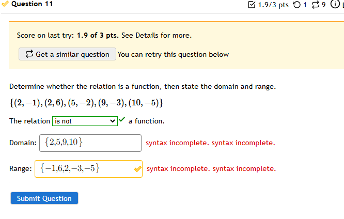Click the regenerate question loop icon
Image resolution: width=344 pixels, height=219 pixels.
pos(316,5)
